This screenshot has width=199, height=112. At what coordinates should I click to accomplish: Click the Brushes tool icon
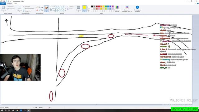tap(46, 7)
